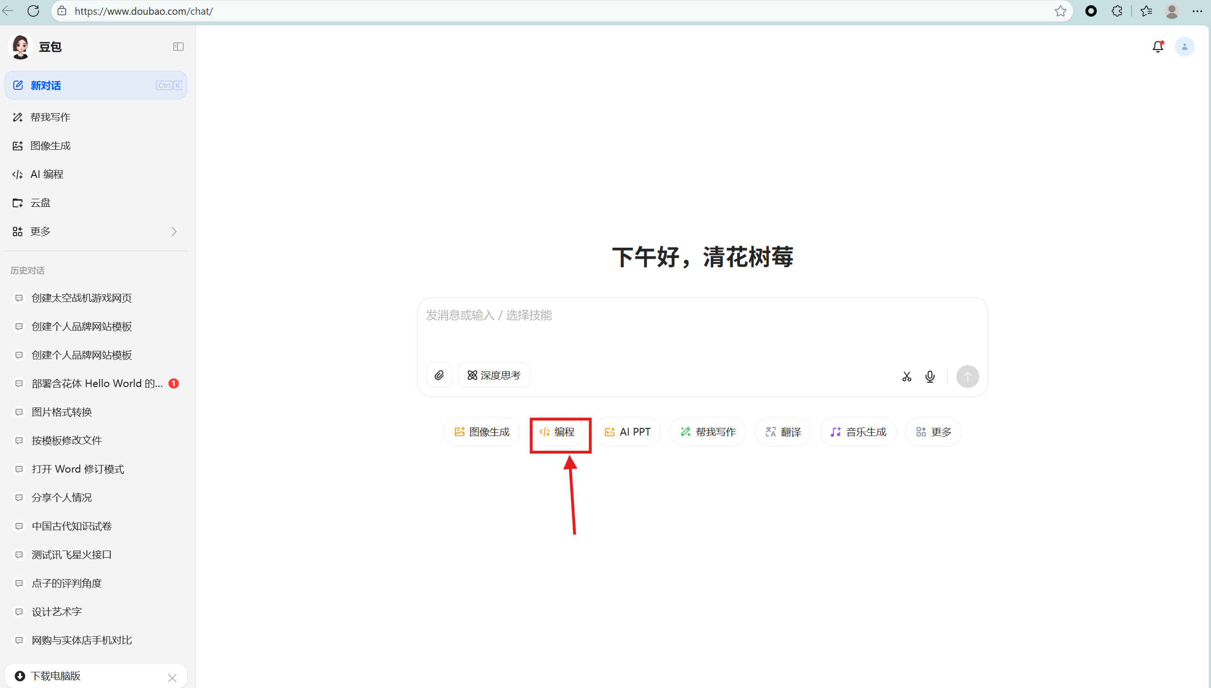Click the paperclip attachment icon
The height and width of the screenshot is (688, 1211).
(439, 376)
